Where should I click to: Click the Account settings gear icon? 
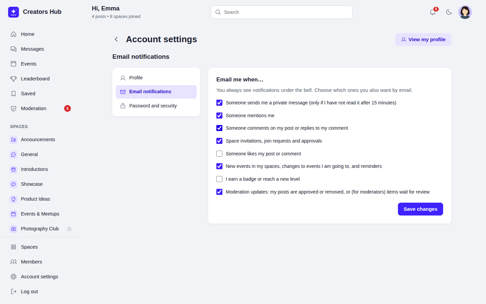point(13,277)
